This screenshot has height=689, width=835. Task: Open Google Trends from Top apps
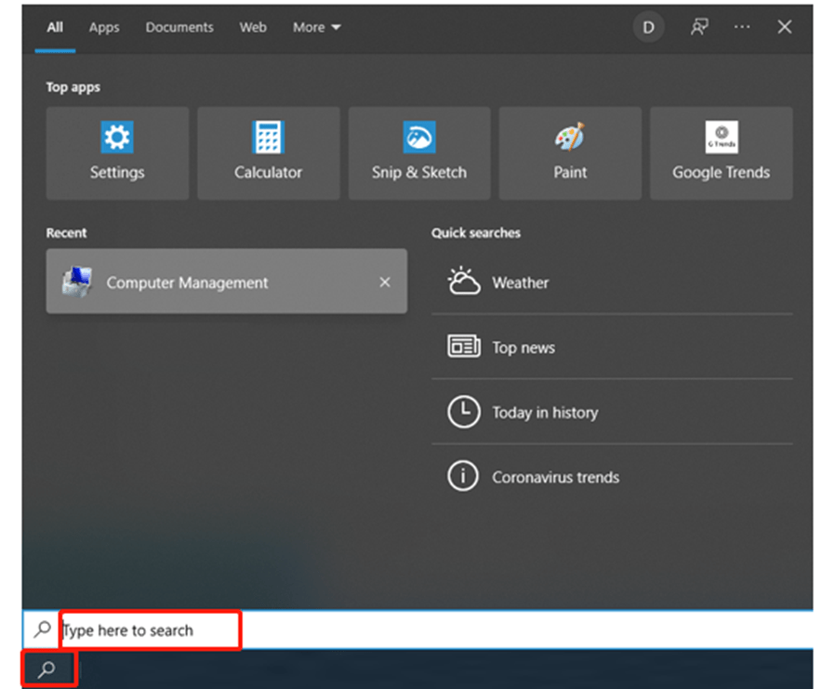pos(720,152)
